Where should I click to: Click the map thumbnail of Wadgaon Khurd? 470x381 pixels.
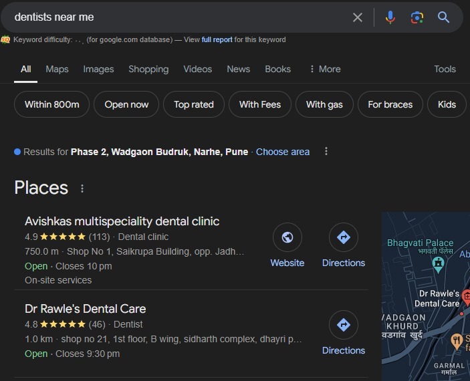[x=426, y=296]
